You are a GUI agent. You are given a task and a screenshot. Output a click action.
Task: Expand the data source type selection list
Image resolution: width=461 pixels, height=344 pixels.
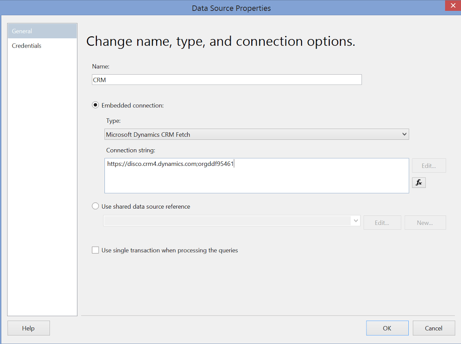tap(404, 134)
